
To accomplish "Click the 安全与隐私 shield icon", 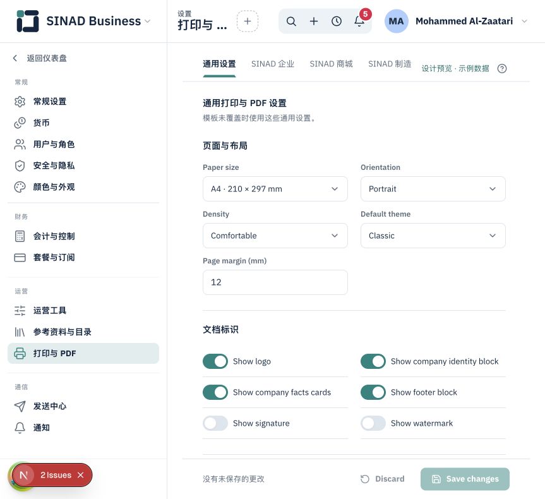I will click(20, 165).
